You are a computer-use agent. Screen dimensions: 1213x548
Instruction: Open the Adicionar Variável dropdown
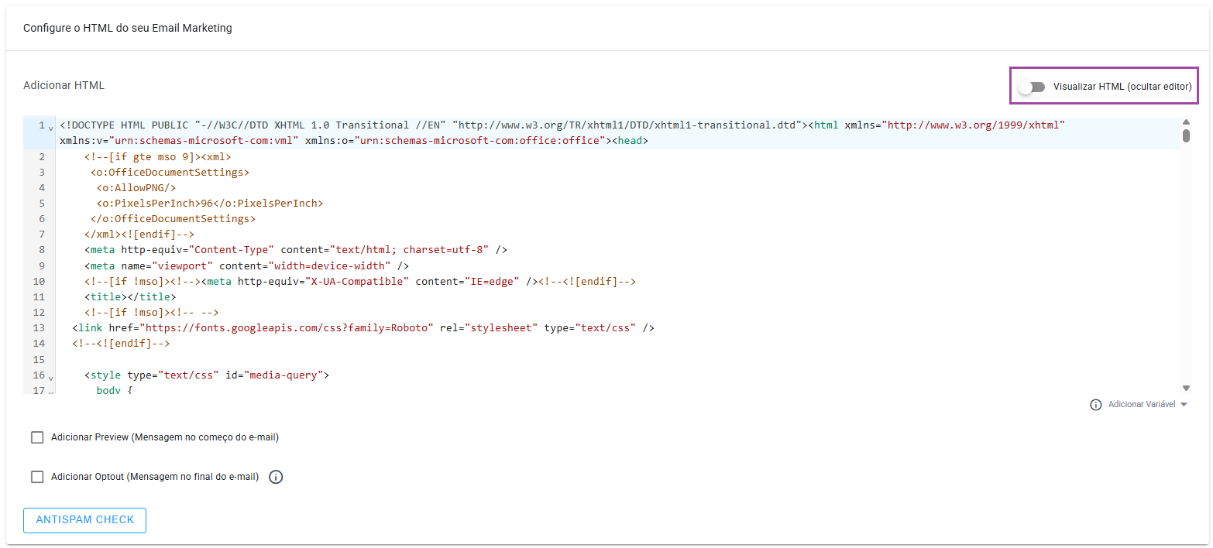click(1148, 405)
